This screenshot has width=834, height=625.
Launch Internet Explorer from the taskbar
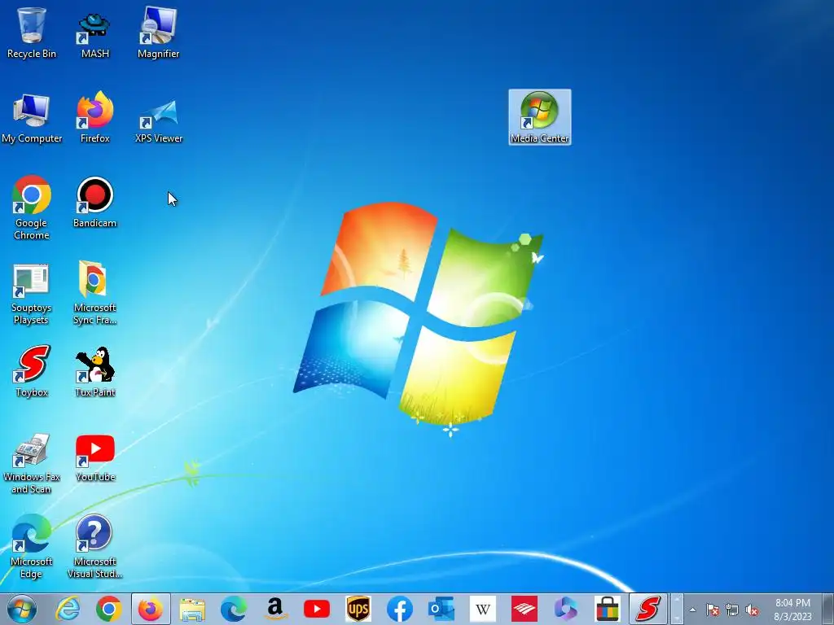tap(68, 609)
